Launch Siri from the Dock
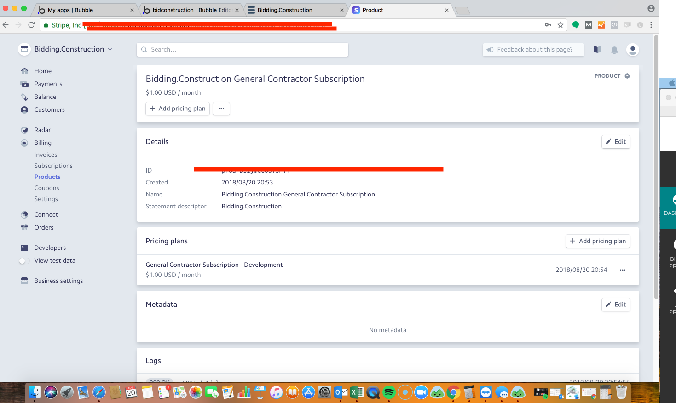This screenshot has height=403, width=676. (x=51, y=392)
